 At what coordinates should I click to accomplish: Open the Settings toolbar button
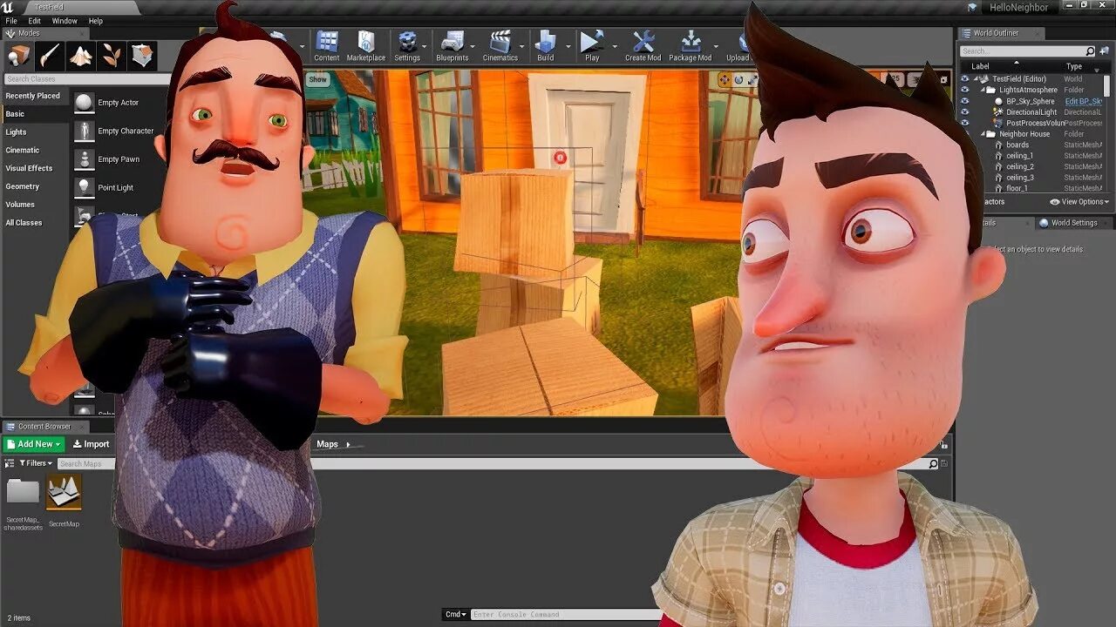406,46
